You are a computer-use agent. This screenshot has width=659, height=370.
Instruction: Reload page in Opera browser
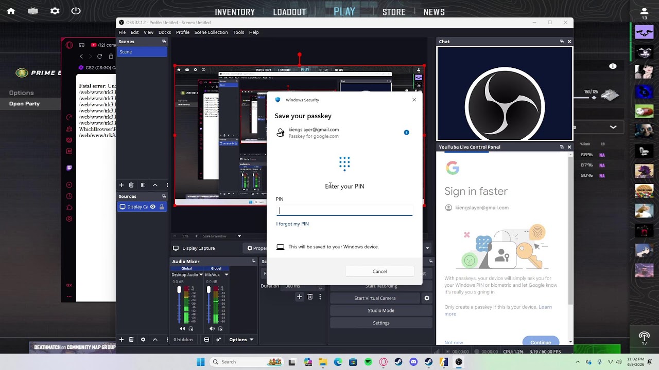pos(99,57)
